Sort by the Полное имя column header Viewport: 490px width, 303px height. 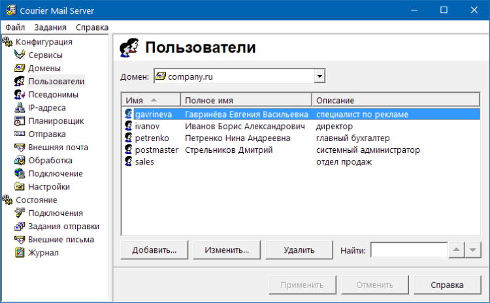[246, 101]
